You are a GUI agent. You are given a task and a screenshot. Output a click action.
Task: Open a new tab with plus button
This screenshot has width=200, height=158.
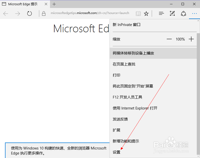[54, 4]
